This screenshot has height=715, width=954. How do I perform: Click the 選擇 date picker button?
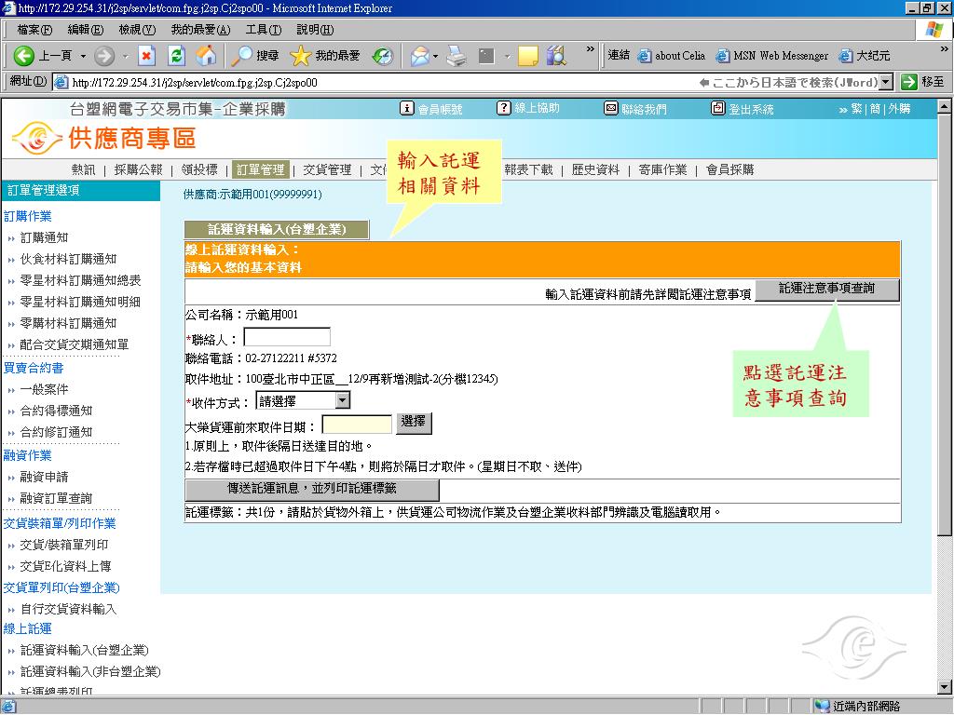414,422
